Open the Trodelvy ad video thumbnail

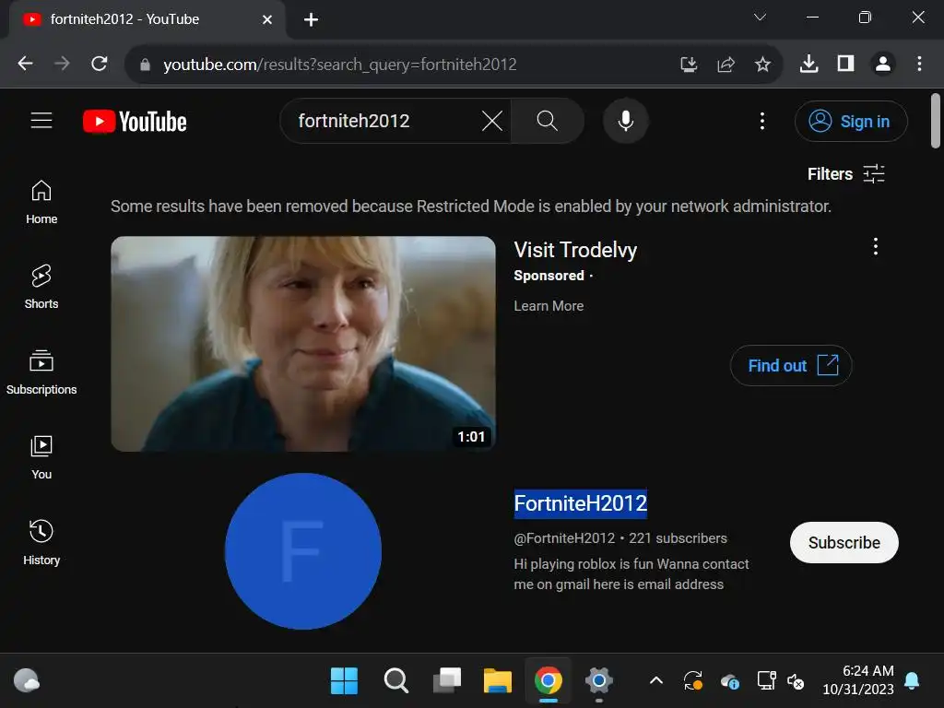click(x=303, y=344)
